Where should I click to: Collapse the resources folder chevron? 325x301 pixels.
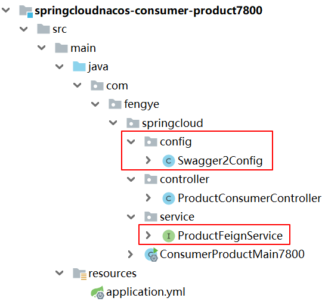click(60, 273)
